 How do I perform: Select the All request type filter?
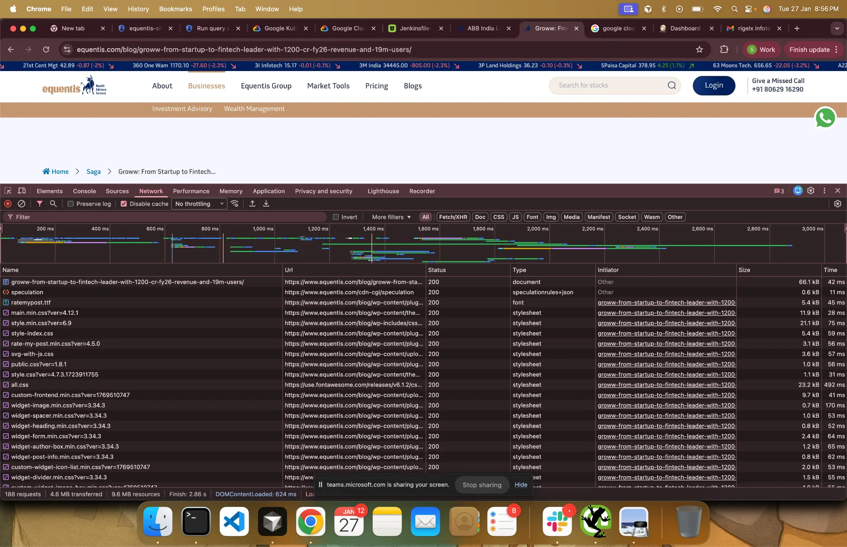[x=426, y=217]
